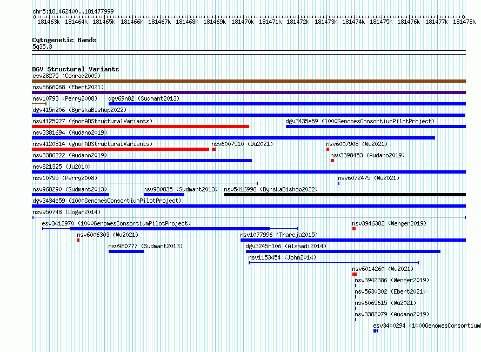The height and width of the screenshot is (352, 481).
Task: Open the dgv3435e59 1000Genomes pilot variant bar
Action: [376, 127]
